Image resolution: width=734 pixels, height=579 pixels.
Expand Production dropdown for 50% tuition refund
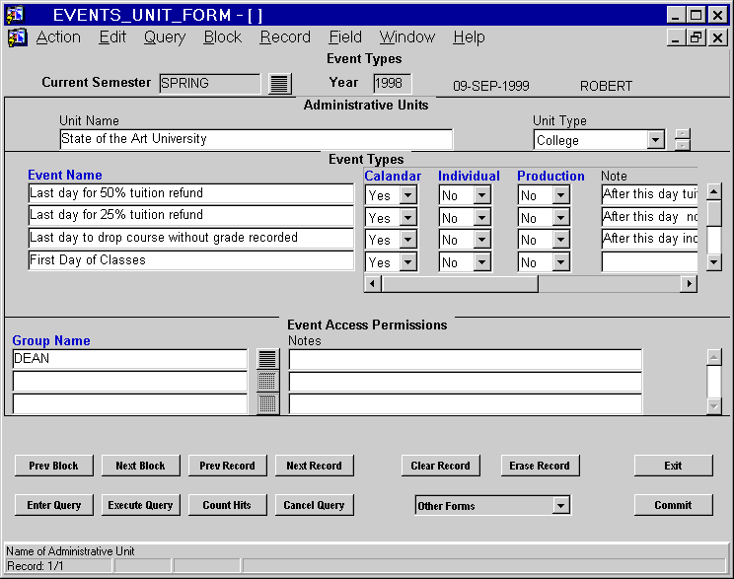pos(560,195)
